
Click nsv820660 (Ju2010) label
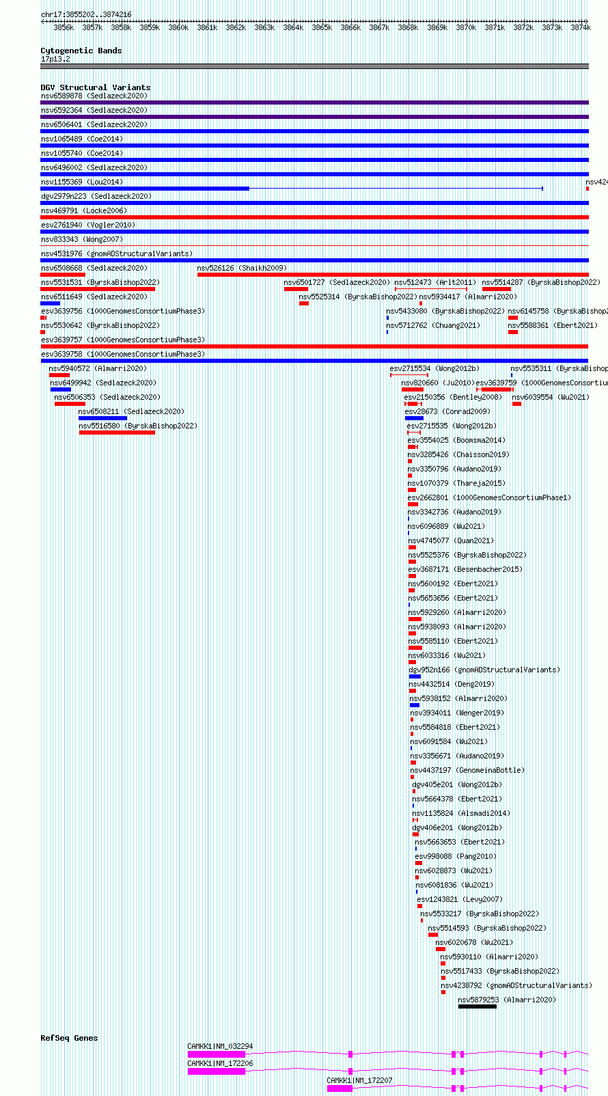438,383
